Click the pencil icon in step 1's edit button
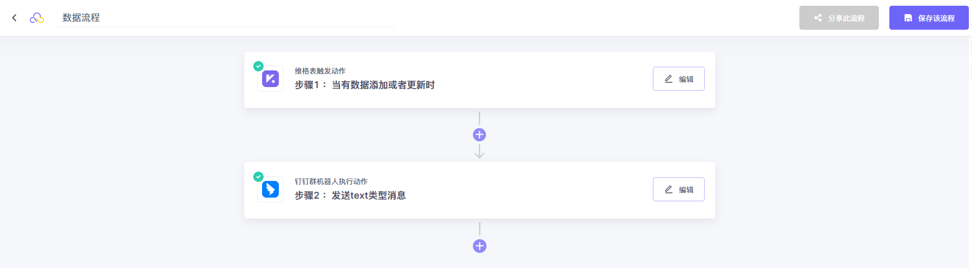972x268 pixels. click(x=669, y=79)
